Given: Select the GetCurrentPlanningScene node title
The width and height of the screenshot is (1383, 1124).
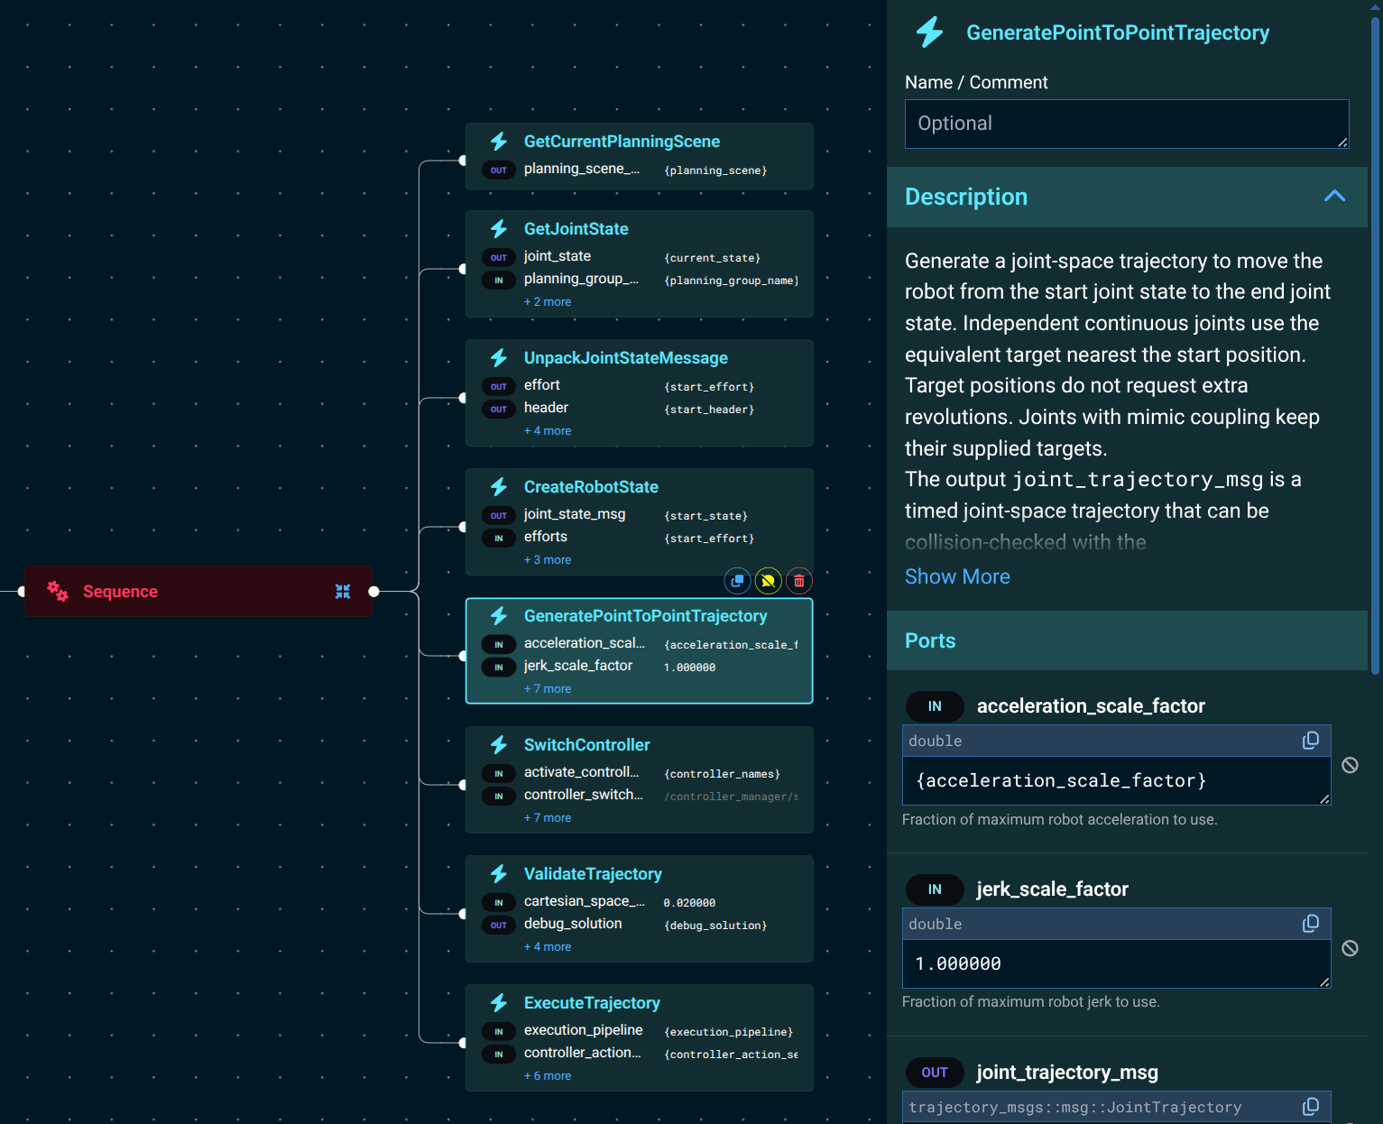Looking at the screenshot, I should tap(622, 142).
